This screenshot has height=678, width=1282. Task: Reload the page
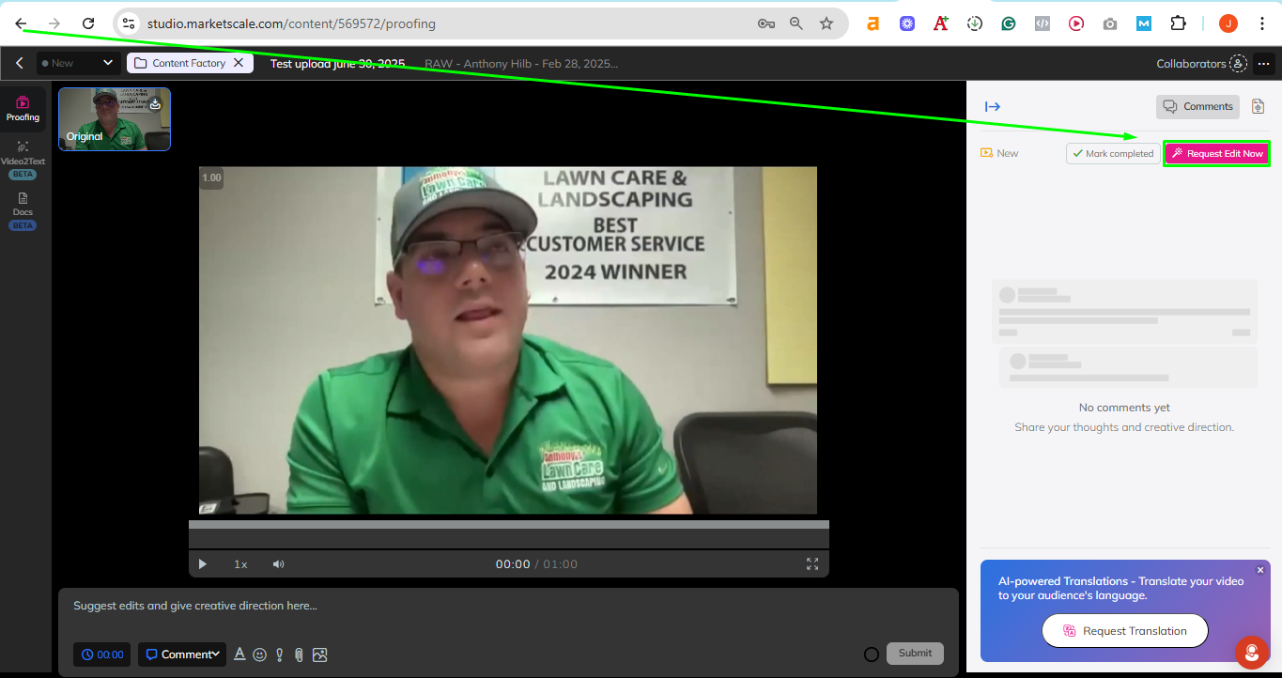[x=88, y=23]
